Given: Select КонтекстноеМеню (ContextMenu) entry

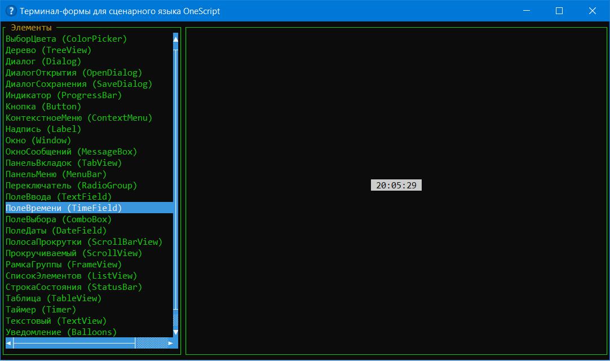Looking at the screenshot, I should (x=79, y=118).
